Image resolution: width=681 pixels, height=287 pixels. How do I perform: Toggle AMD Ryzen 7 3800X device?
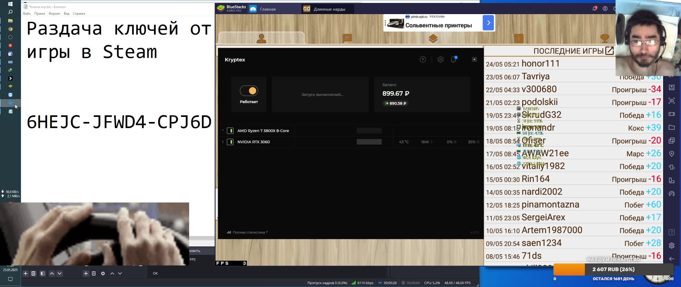[x=230, y=131]
